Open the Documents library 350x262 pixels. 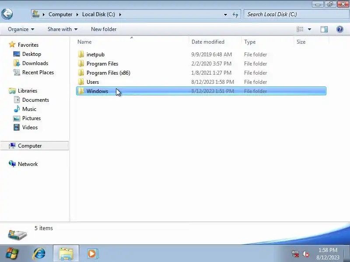click(x=35, y=100)
